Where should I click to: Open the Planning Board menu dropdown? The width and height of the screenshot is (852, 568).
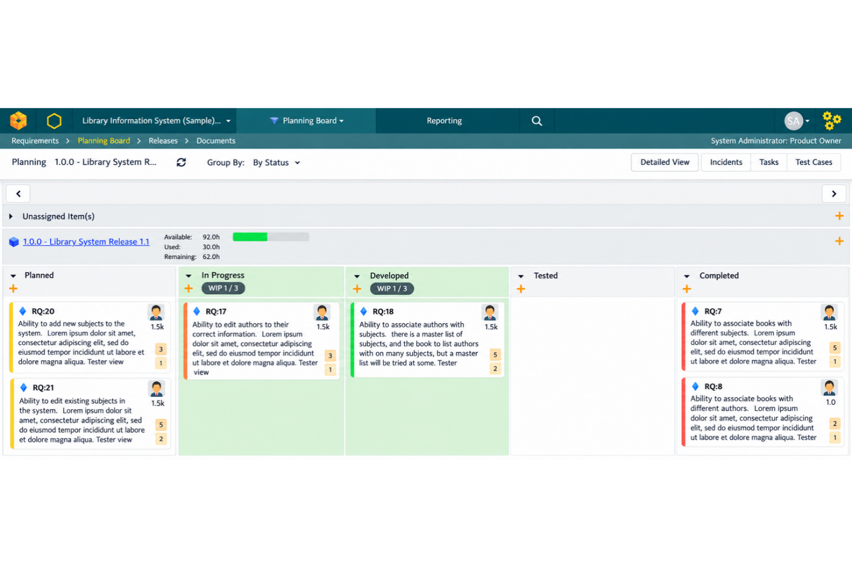point(307,121)
